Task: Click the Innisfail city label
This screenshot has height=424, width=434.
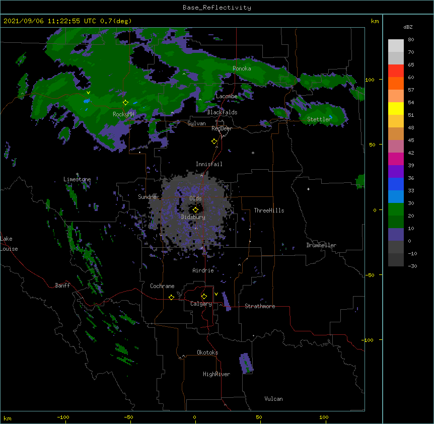Action: (x=209, y=164)
